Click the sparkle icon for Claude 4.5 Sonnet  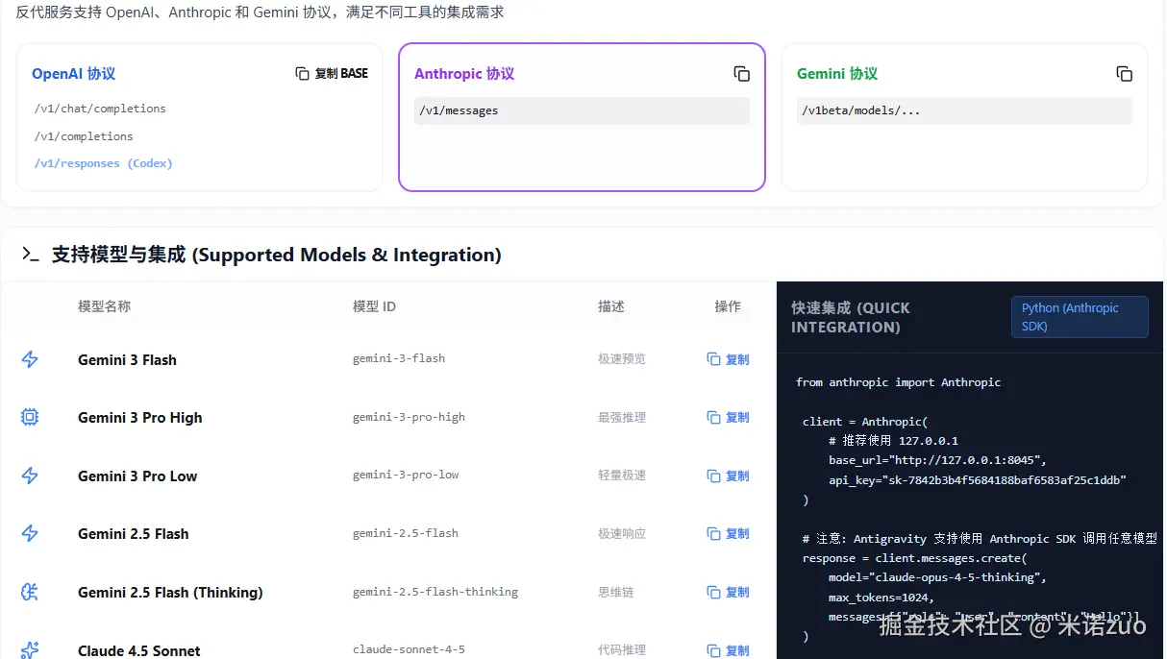(30, 649)
